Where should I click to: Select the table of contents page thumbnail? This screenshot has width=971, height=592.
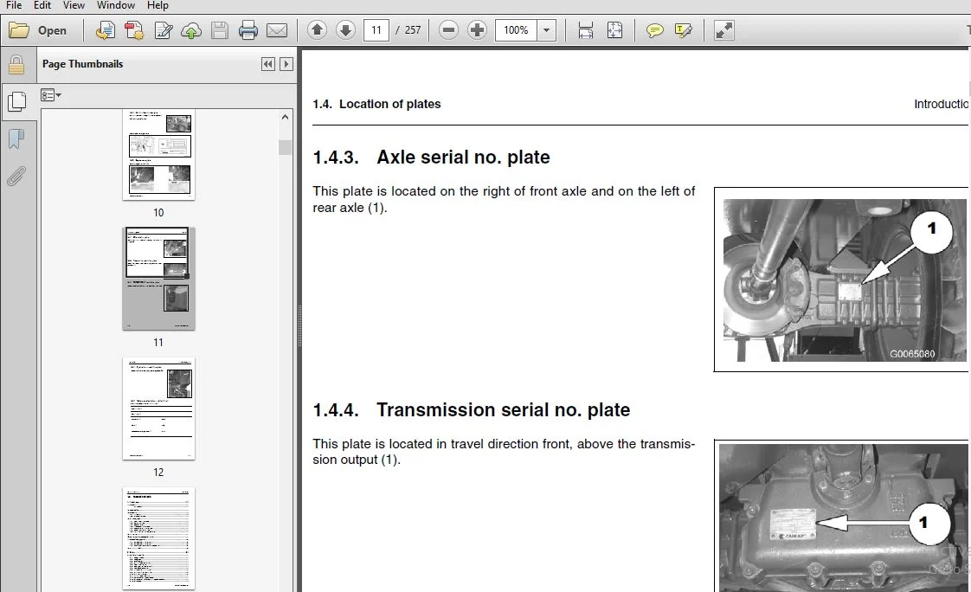click(x=158, y=538)
